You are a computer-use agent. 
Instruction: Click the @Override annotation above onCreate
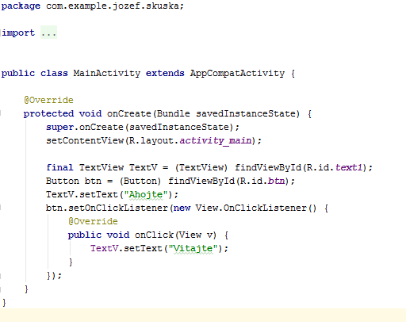pyautogui.click(x=48, y=100)
